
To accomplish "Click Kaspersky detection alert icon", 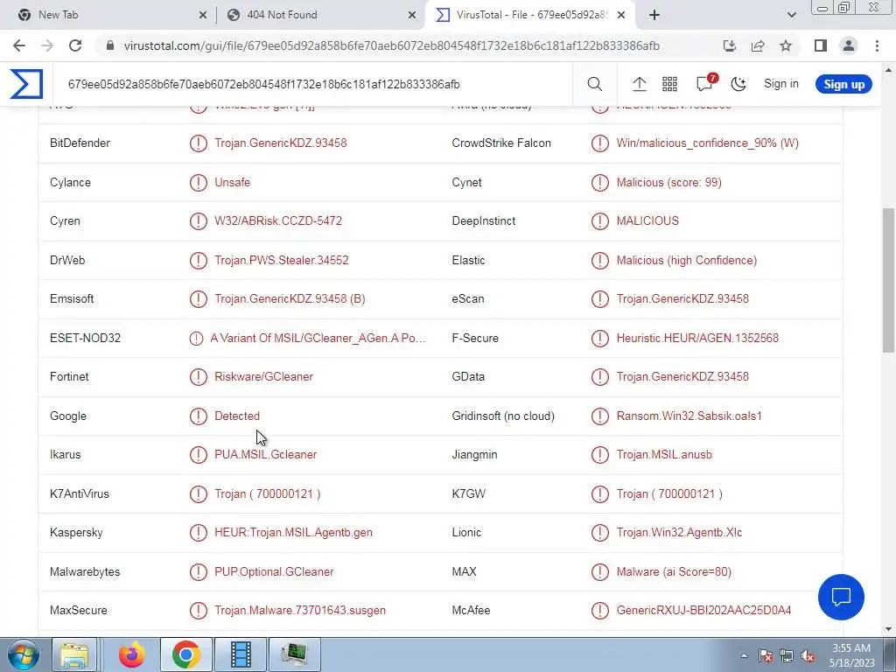I will tap(199, 532).
